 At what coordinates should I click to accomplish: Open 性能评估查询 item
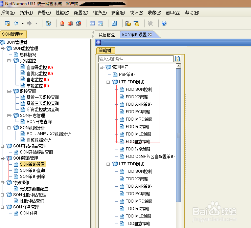coord(29,201)
